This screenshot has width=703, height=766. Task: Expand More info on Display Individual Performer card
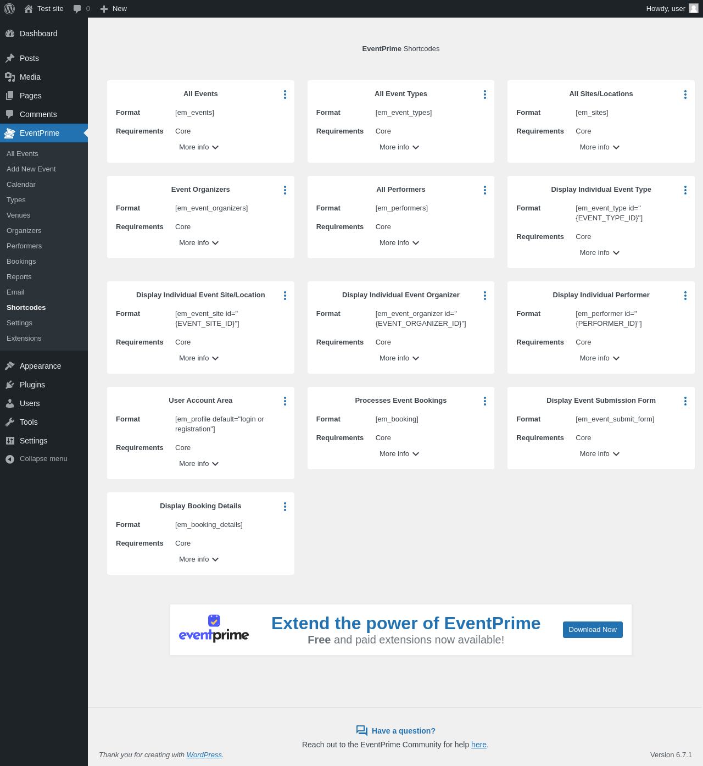pyautogui.click(x=600, y=358)
